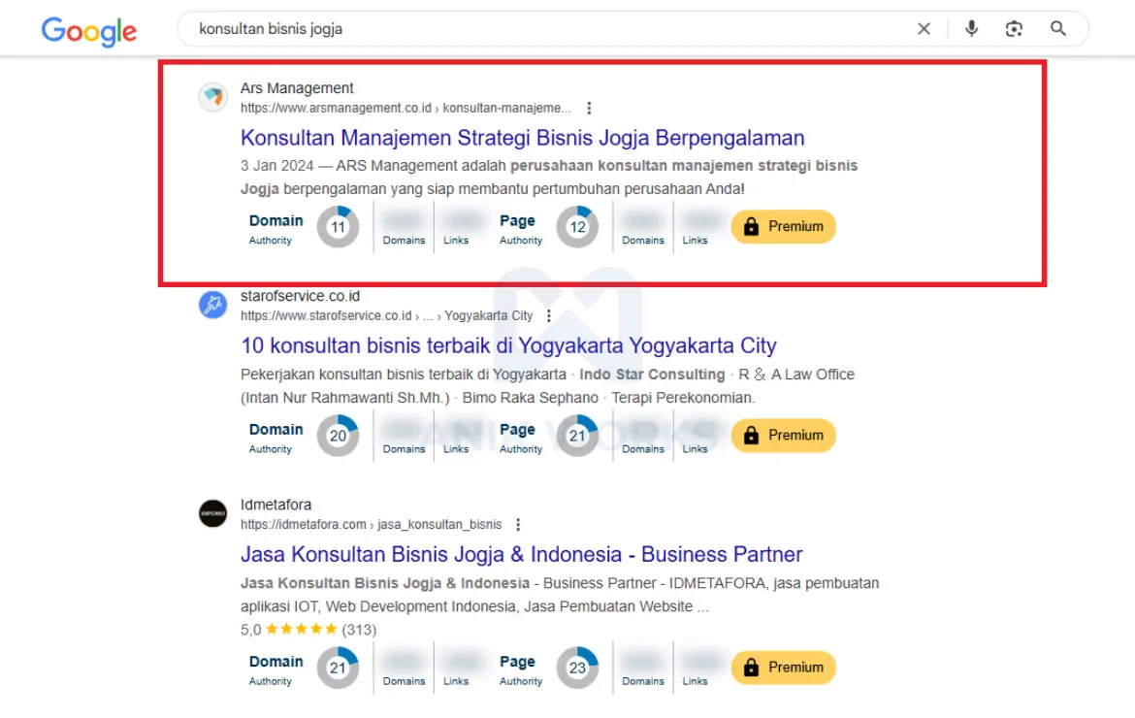Click the Idmetafora site favicon

[x=212, y=513]
